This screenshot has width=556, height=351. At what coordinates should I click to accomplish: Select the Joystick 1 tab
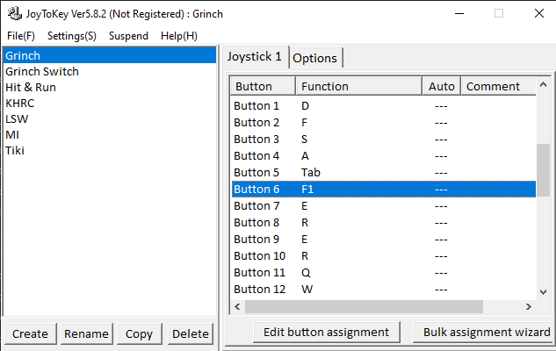[254, 57]
